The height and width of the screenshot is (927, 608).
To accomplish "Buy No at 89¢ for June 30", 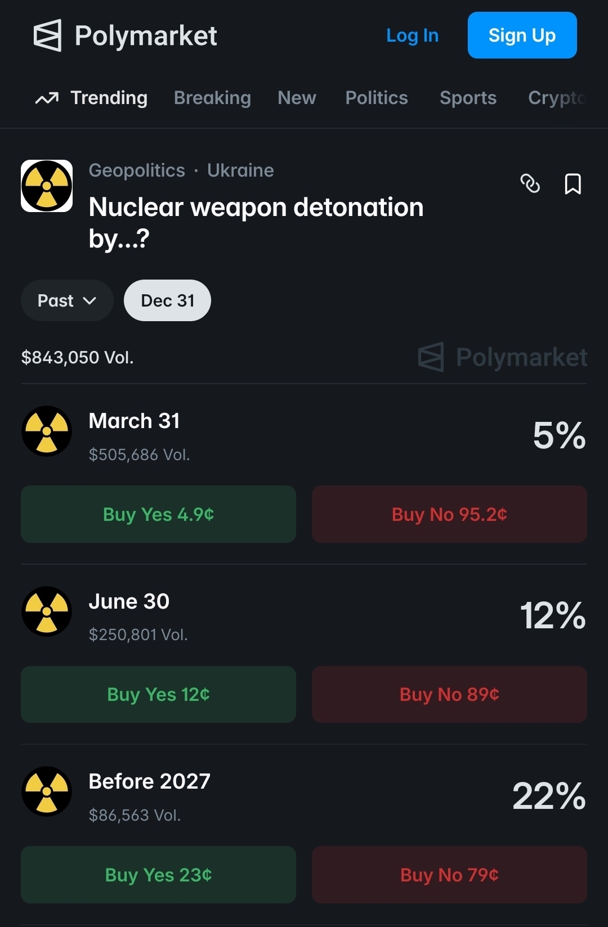I will pos(449,695).
